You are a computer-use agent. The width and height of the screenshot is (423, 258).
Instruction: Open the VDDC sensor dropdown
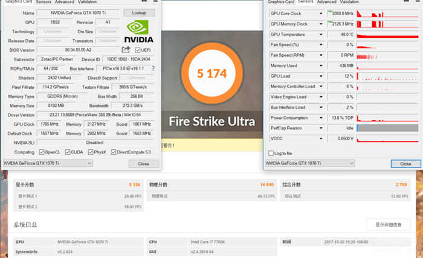(321, 139)
